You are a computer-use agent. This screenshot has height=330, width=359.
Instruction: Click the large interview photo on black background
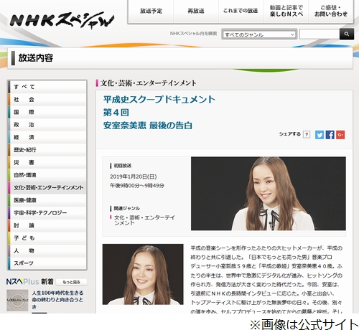269,194
